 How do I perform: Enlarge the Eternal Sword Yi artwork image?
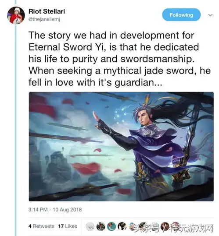click(121, 146)
